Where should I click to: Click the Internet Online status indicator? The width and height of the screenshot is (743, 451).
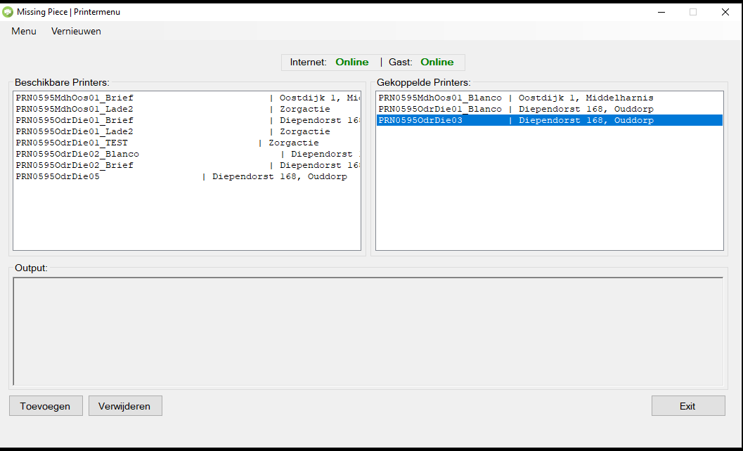coord(351,63)
